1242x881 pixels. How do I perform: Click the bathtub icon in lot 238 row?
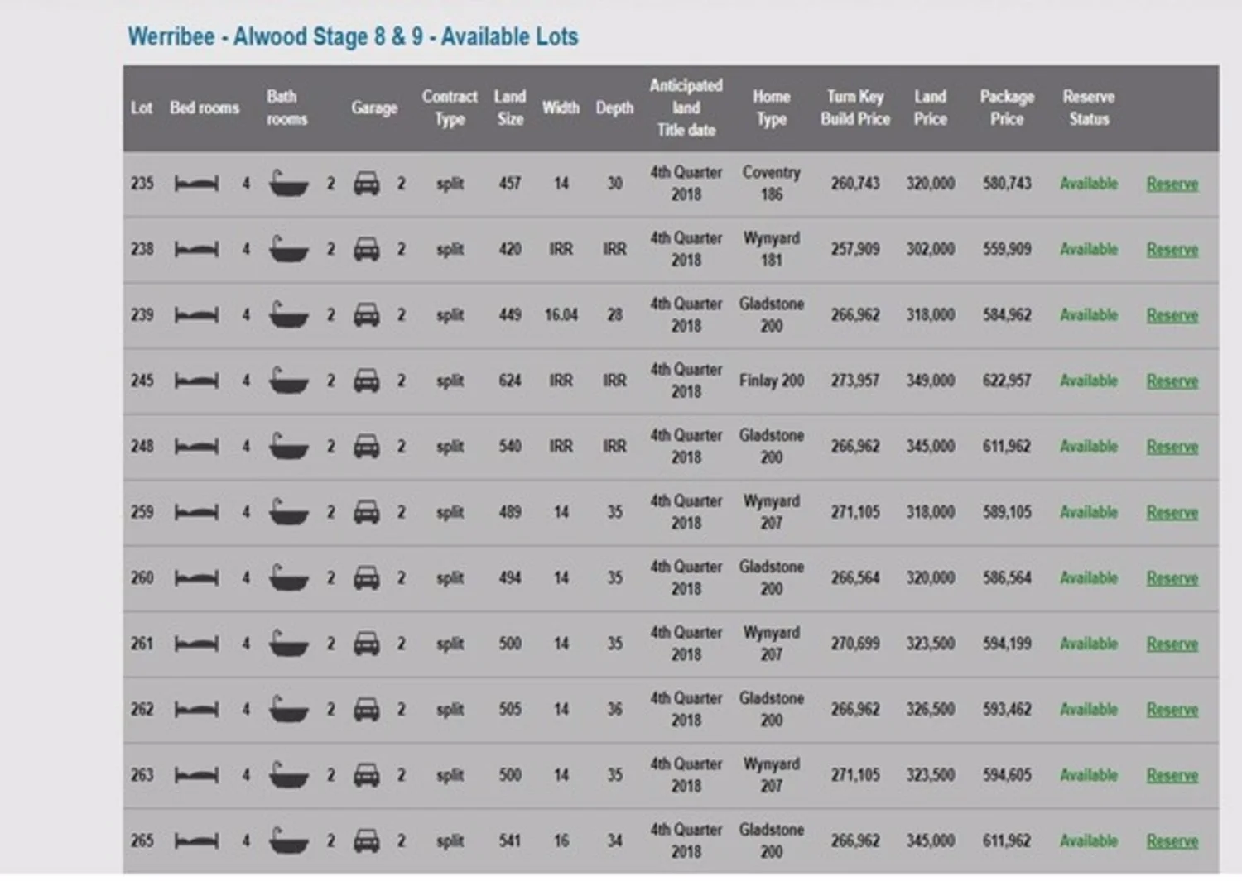(x=288, y=250)
